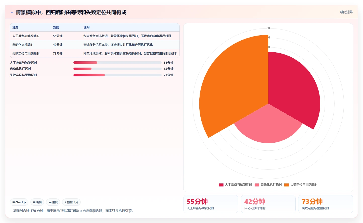
Task: Open the 对比矩阵 label in the header
Action: [x=346, y=12]
